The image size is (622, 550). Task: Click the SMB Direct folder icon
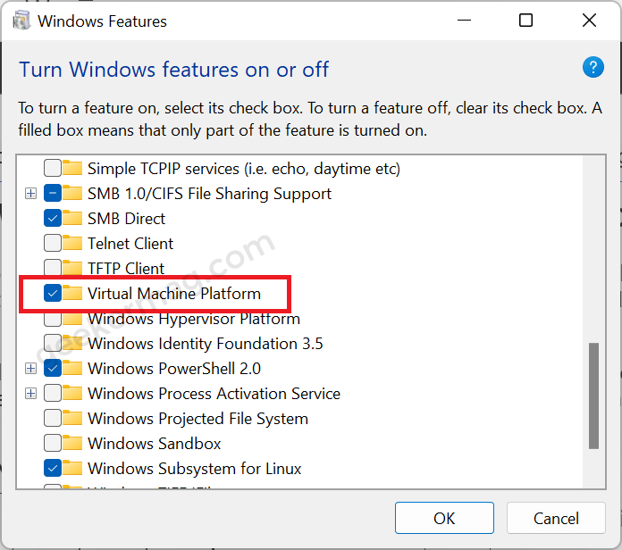tap(72, 218)
